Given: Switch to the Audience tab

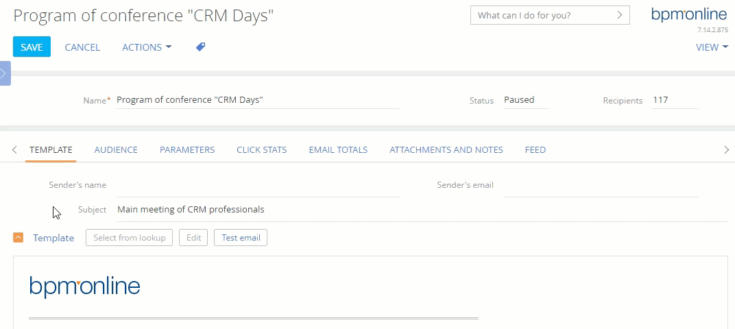Looking at the screenshot, I should [x=116, y=150].
